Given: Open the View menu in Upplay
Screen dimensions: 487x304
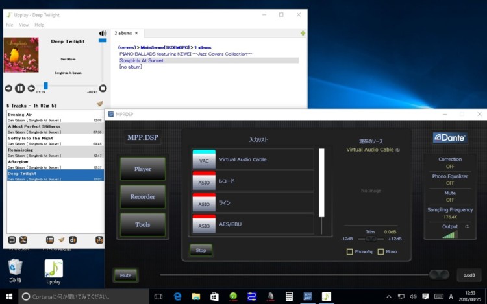Looking at the screenshot, I should [24, 25].
